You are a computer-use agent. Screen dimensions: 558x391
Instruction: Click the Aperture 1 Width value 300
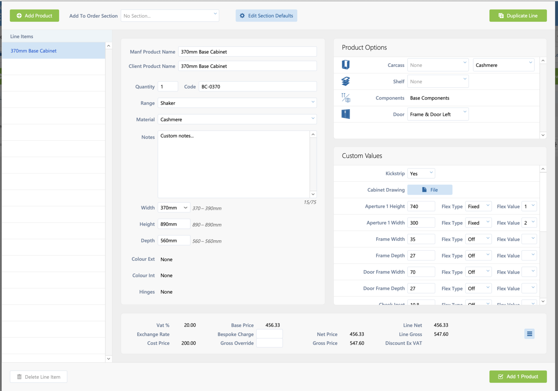[x=421, y=223]
